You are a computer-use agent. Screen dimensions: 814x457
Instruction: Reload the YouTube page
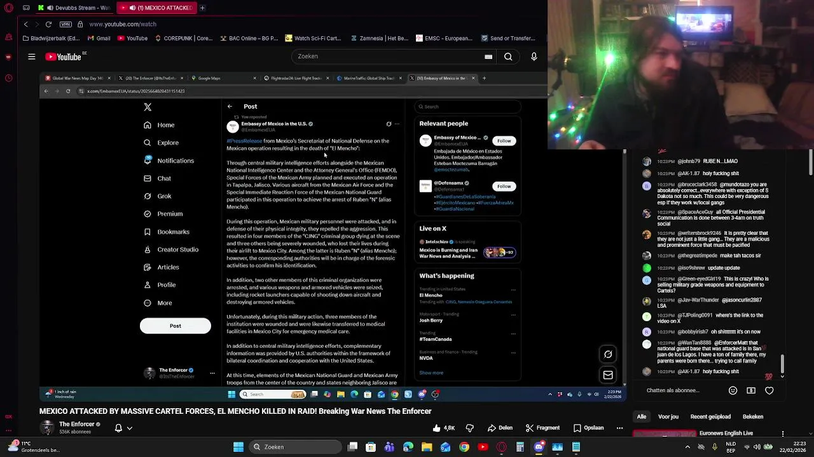point(48,24)
